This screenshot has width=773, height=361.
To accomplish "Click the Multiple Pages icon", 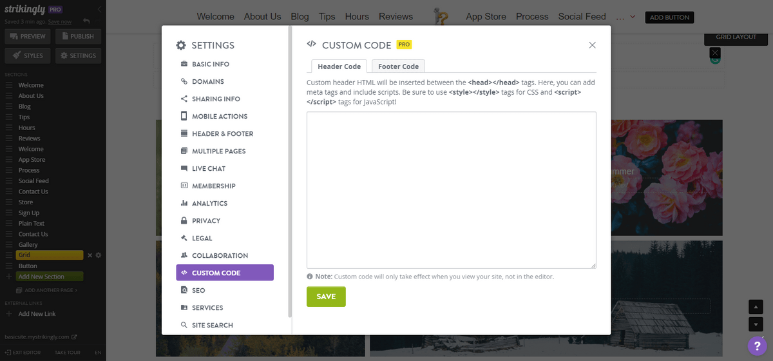I will point(184,151).
